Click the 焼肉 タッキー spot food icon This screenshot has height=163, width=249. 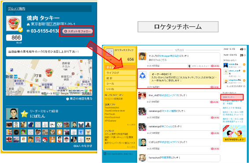pos(14,23)
